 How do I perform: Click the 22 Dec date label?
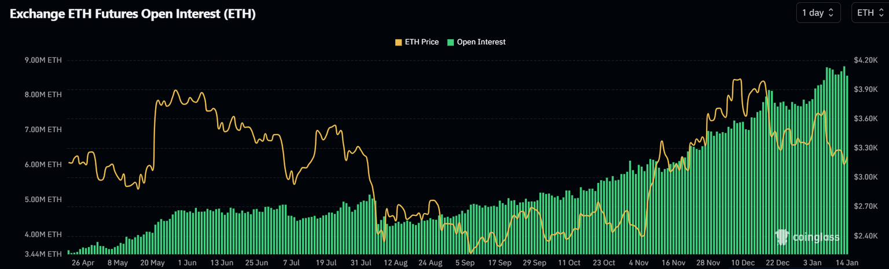tap(777, 262)
